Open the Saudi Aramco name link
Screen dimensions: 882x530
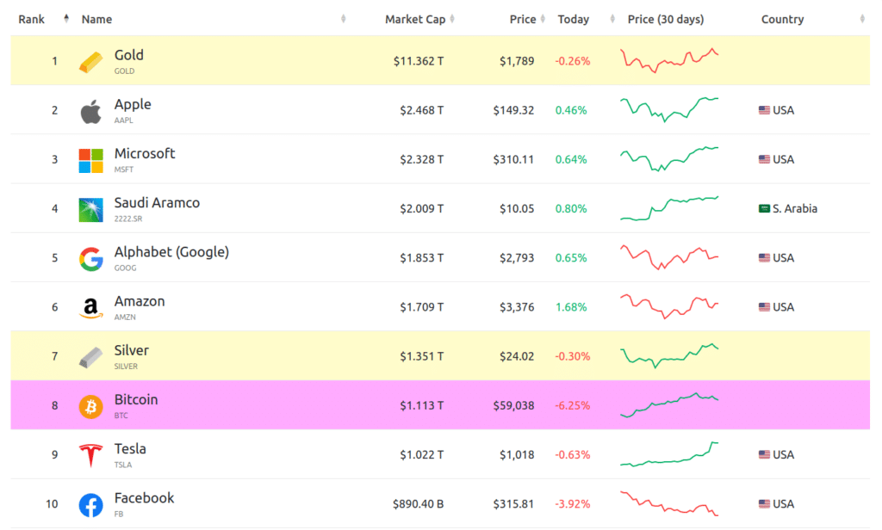(x=157, y=203)
